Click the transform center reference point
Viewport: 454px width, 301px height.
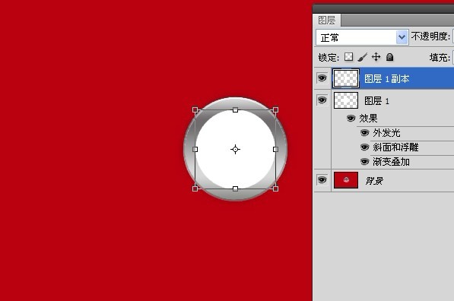coord(236,149)
